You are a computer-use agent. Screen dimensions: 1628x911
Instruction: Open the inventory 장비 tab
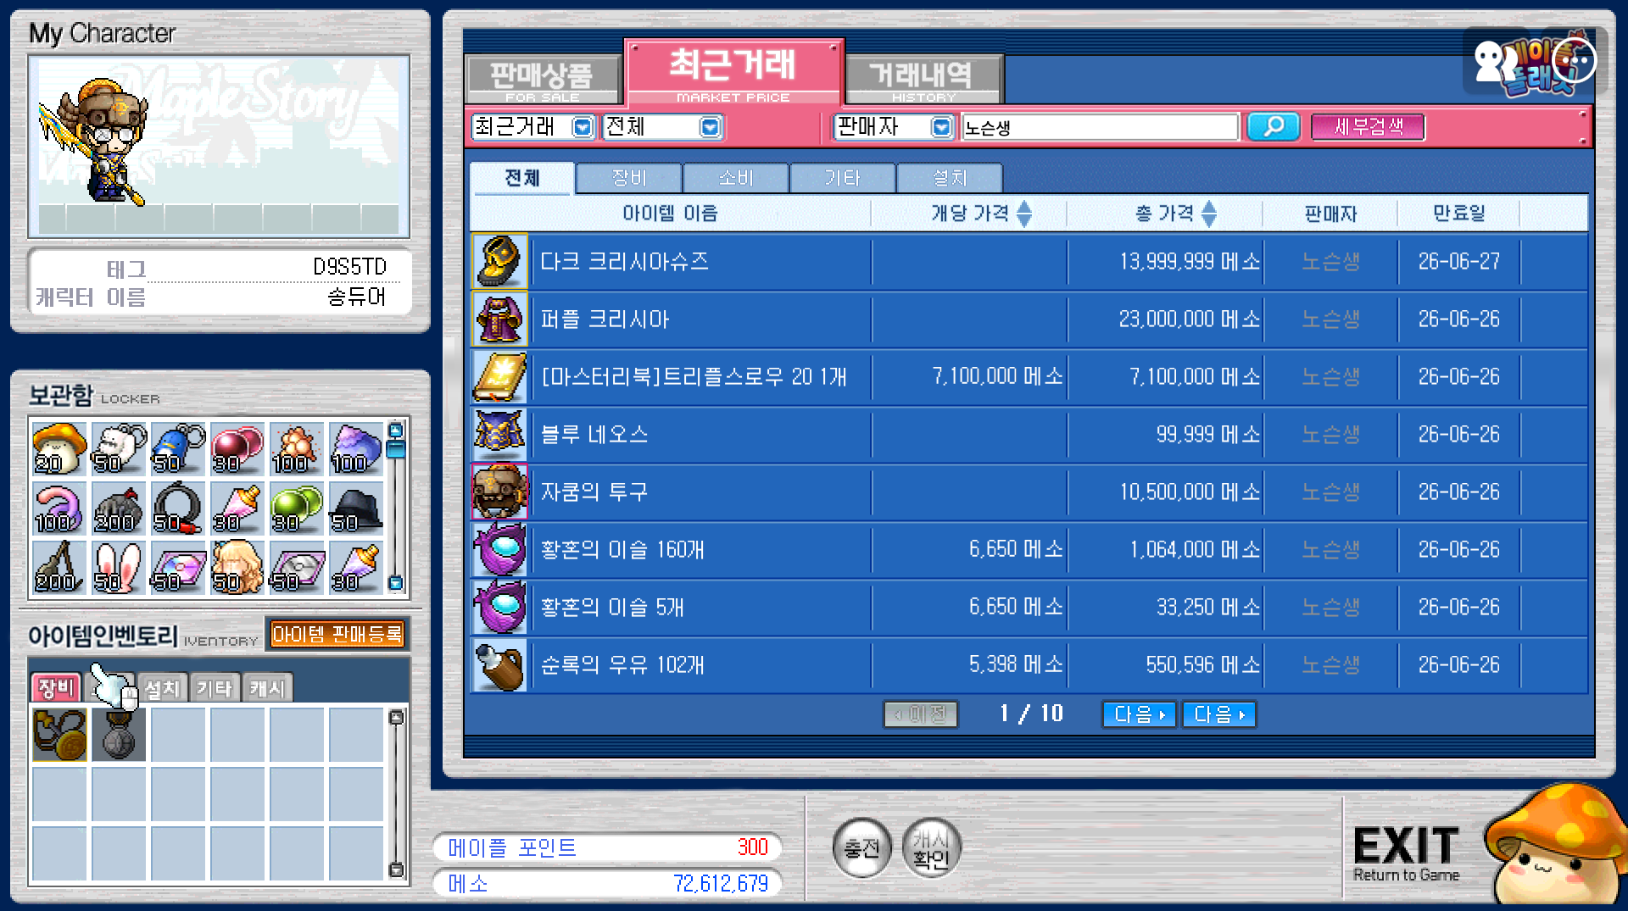point(56,687)
